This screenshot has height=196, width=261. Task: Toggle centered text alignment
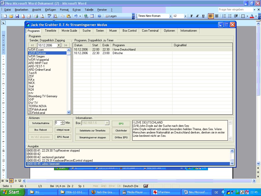[x=217, y=16]
